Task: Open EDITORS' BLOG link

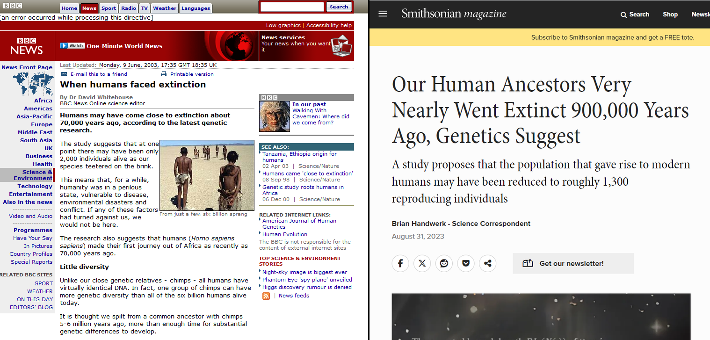Action: pos(31,307)
